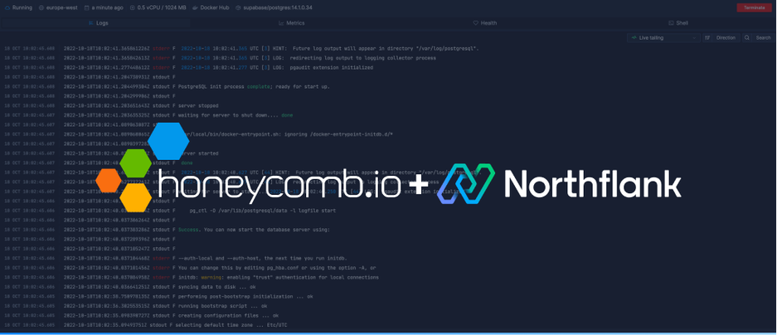Screen dimensions: 777x335
Task: Click the globe icon beside europe-west
Action: (x=41, y=8)
